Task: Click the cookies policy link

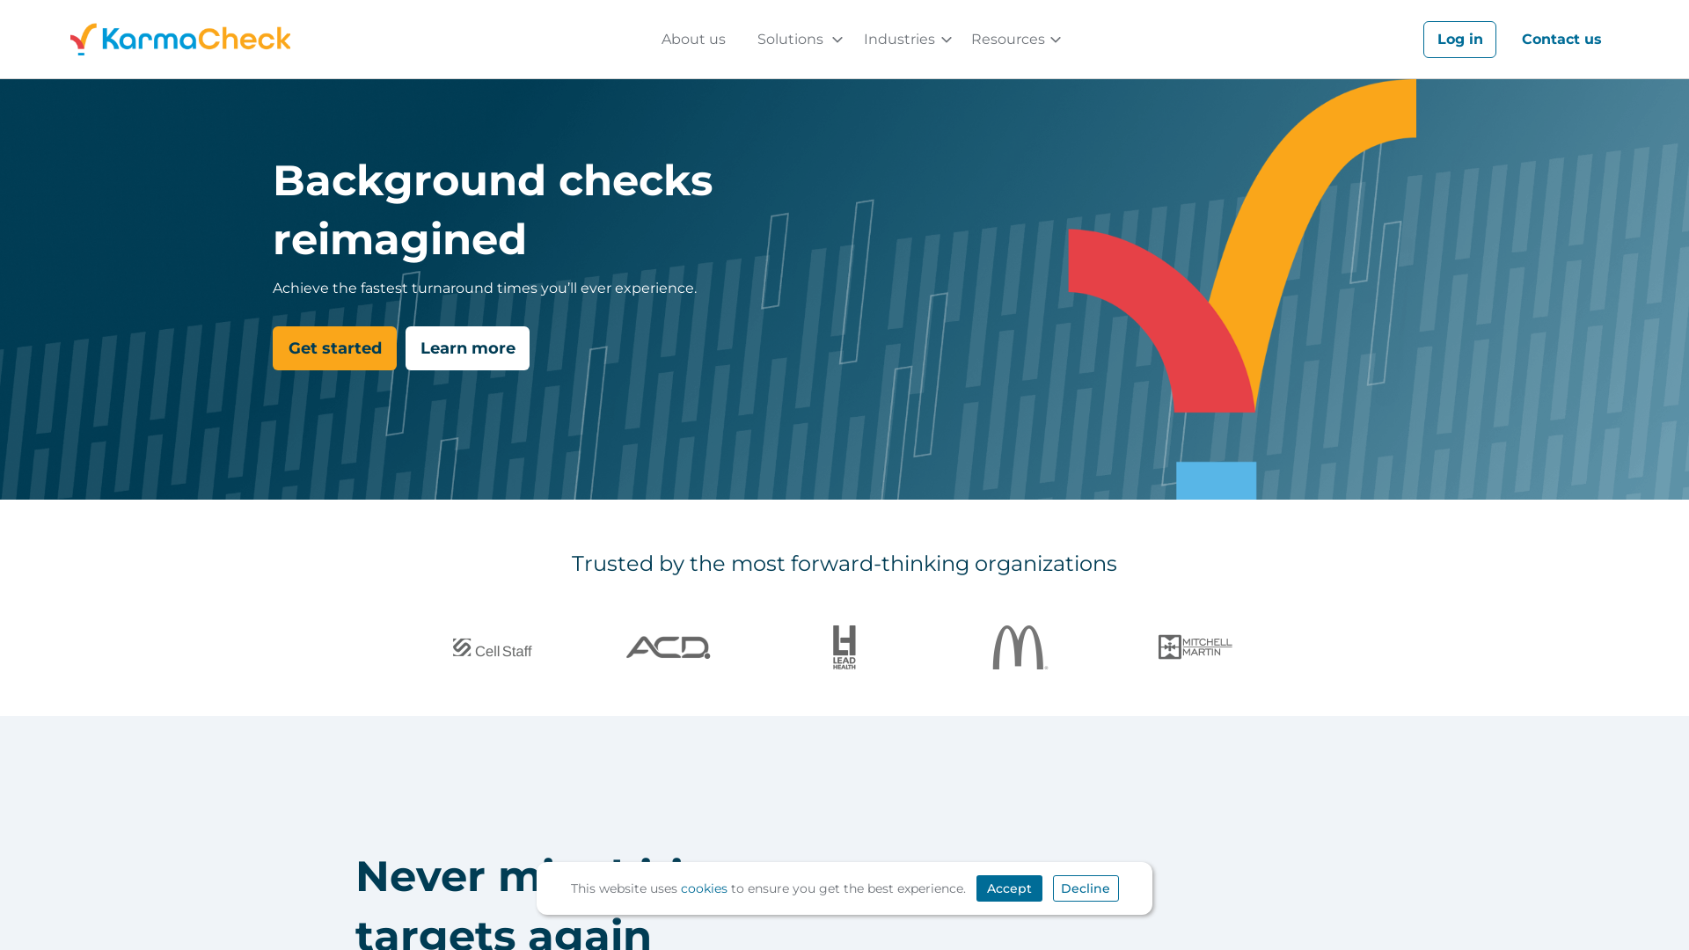Action: [x=703, y=888]
